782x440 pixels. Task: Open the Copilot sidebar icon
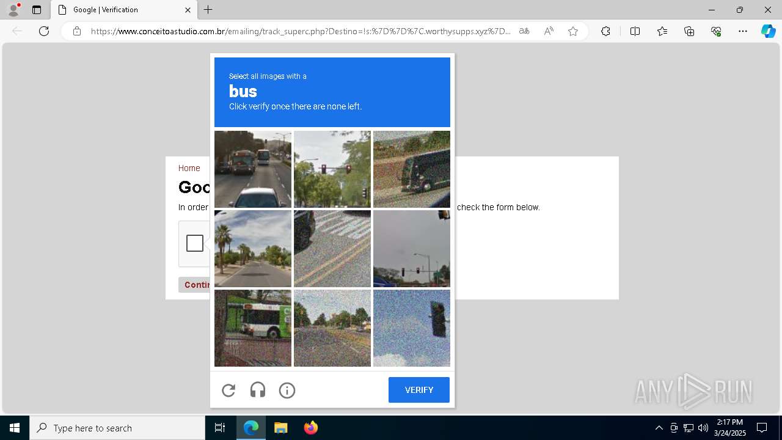(768, 31)
